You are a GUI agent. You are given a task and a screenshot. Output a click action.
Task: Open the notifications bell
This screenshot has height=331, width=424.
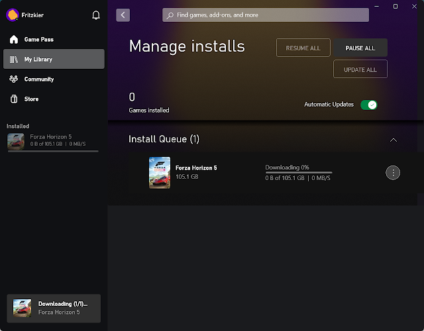96,15
